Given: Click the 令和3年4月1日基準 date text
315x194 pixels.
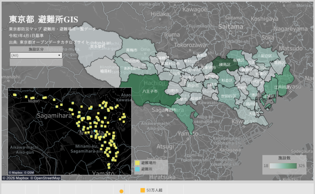Looking at the screenshot, I should (x=26, y=36).
